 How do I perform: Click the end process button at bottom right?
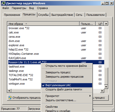tap(101, 98)
